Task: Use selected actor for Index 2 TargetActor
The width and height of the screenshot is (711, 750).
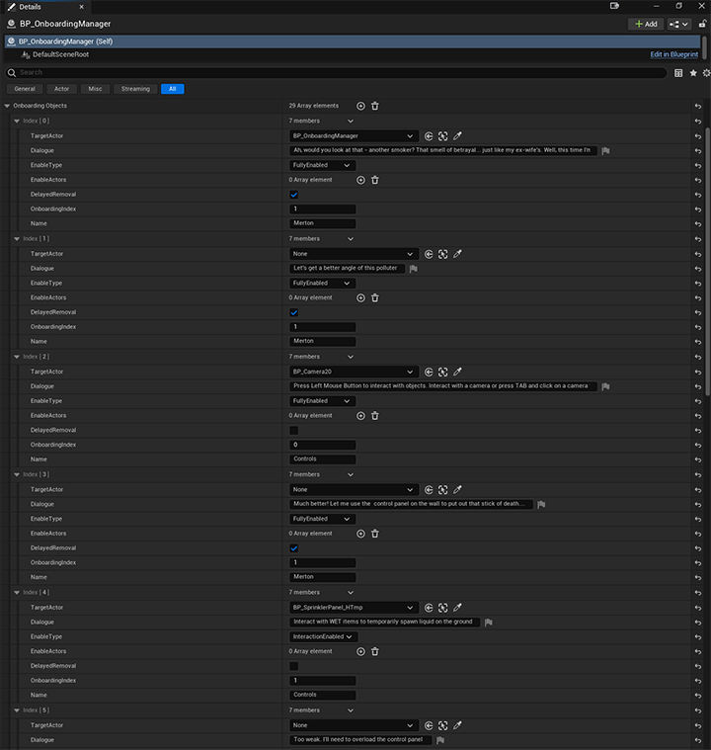Action: [x=429, y=372]
